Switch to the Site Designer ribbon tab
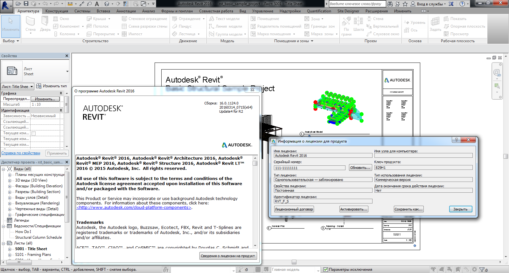The height and width of the screenshot is (273, 509). click(x=348, y=11)
